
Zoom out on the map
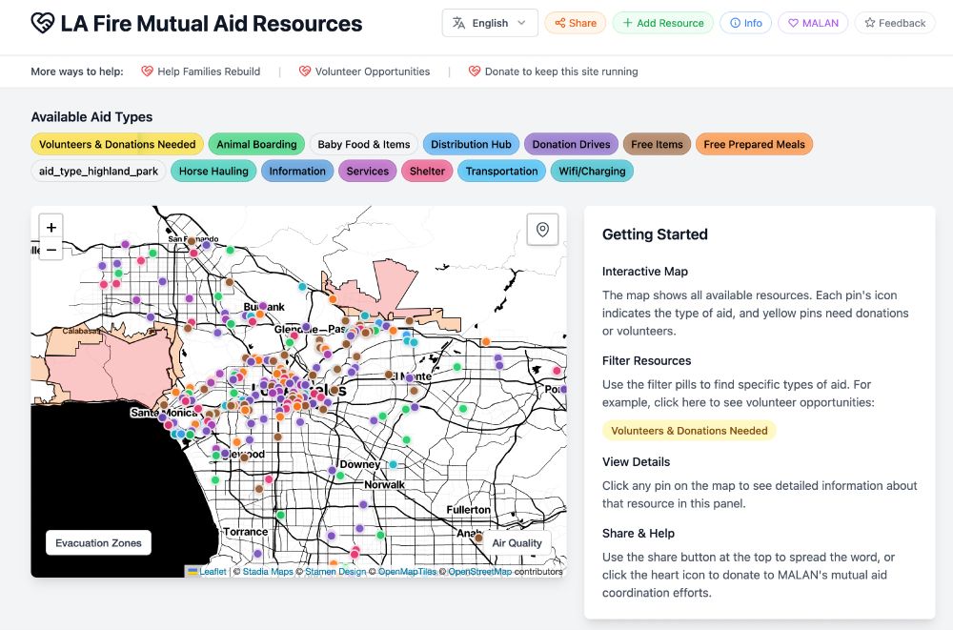[x=51, y=250]
